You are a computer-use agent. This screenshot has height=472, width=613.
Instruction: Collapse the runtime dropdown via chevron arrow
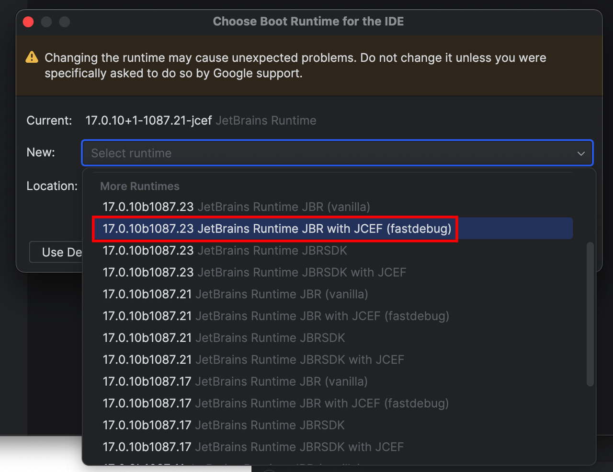pyautogui.click(x=581, y=153)
